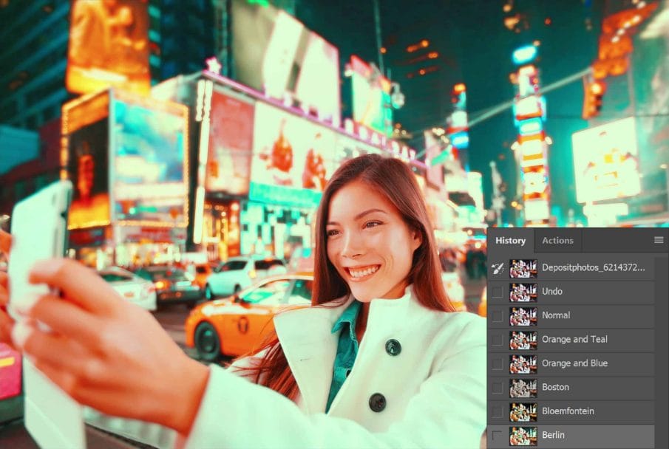Select the Bloemfontein snapshot label
Viewport: 669px width, 449px height.
click(568, 411)
